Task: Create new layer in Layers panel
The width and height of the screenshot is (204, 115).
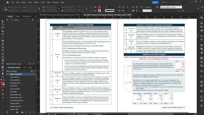Action: [x=30, y=64]
